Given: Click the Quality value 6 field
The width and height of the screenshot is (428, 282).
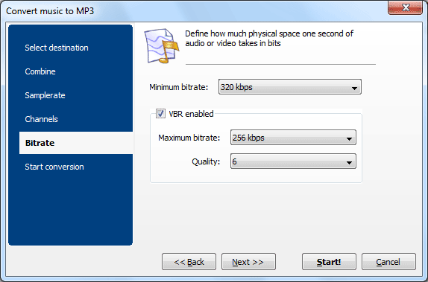Looking at the screenshot, I should click(293, 161).
